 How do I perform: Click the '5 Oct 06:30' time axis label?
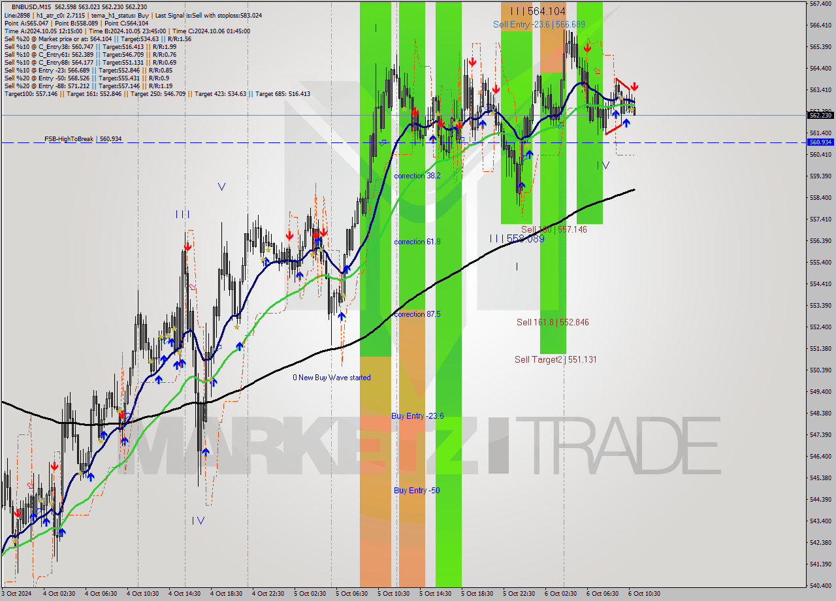click(351, 594)
